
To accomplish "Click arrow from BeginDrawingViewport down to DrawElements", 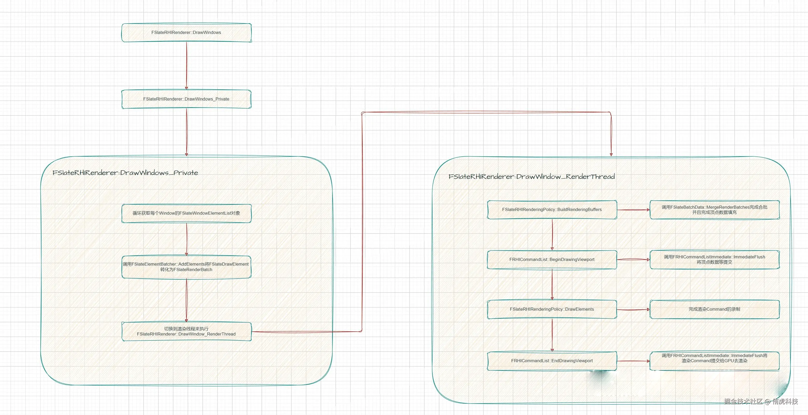I will click(552, 285).
